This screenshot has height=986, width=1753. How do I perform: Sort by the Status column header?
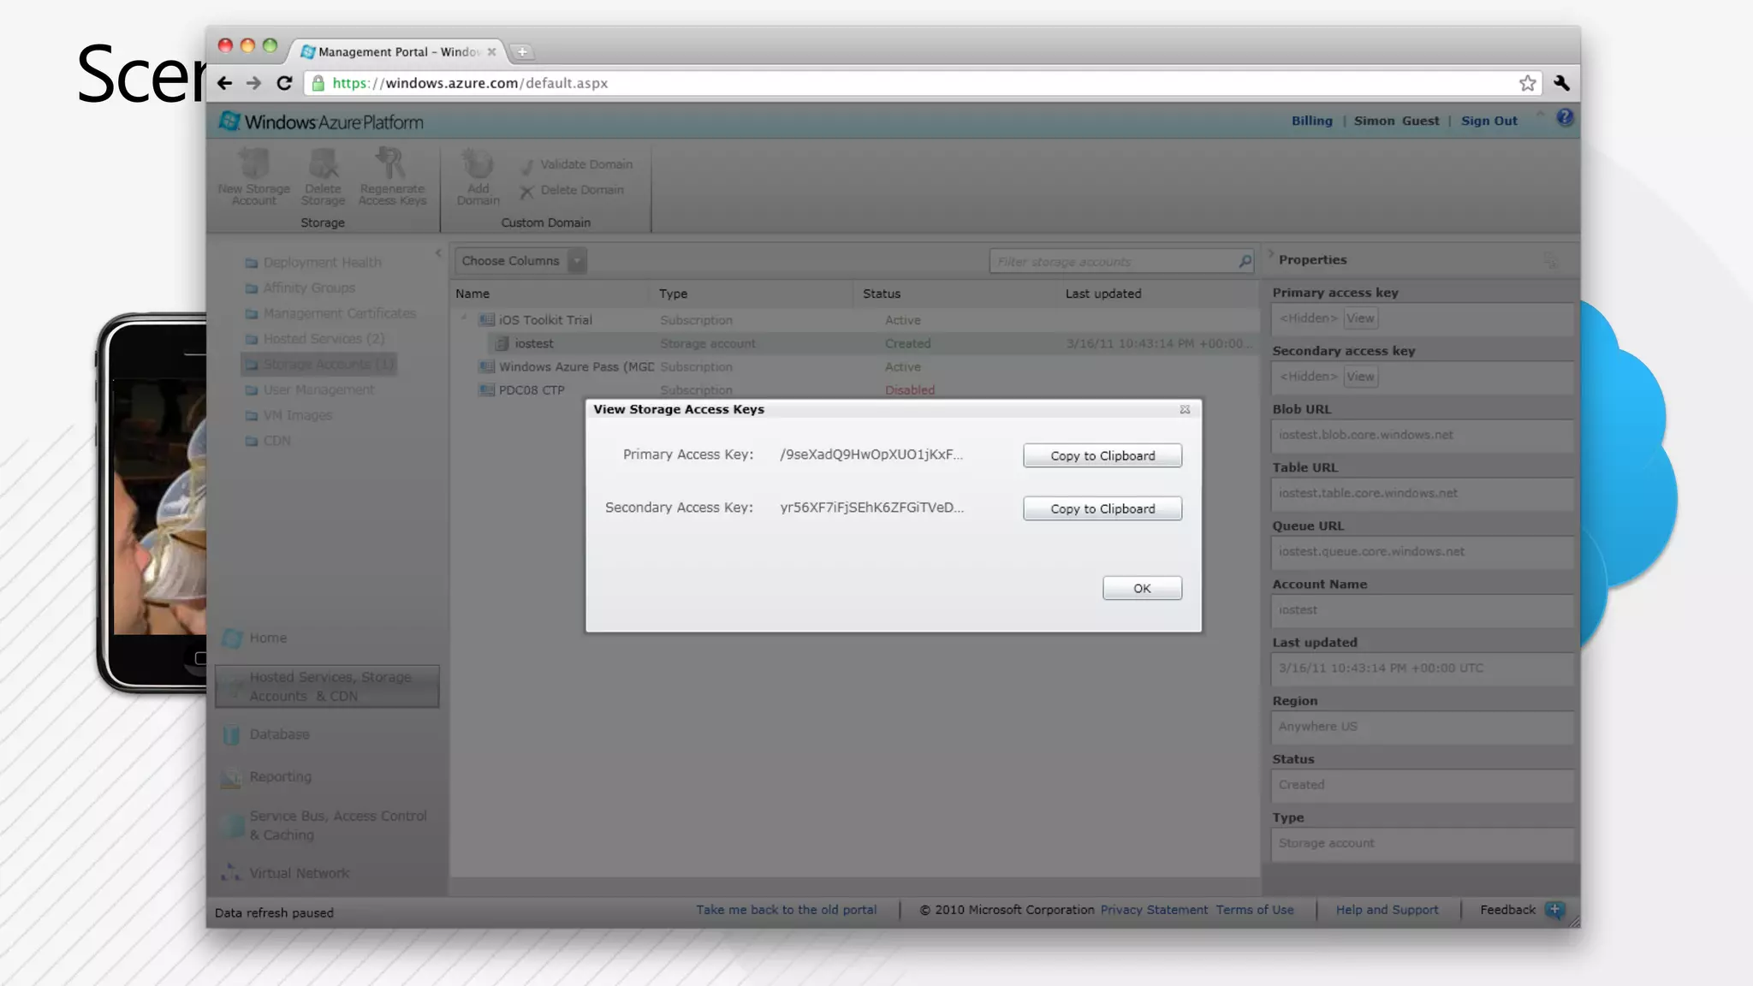coord(882,294)
